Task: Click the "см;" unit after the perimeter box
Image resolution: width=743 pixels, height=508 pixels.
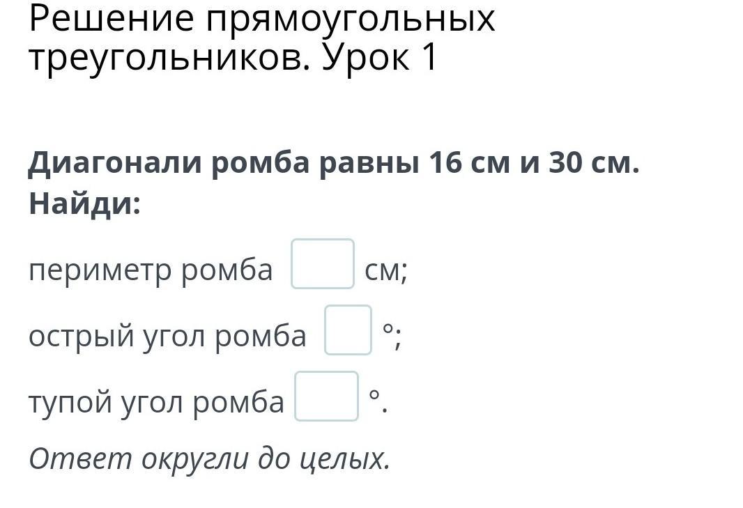Action: pos(385,270)
